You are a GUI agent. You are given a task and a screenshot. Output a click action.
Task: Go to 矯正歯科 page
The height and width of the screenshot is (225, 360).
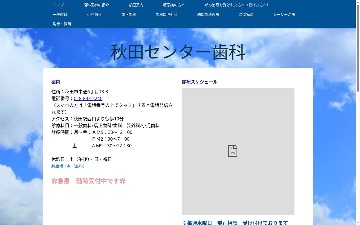click(x=129, y=15)
